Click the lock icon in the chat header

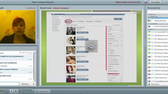click(23, 53)
